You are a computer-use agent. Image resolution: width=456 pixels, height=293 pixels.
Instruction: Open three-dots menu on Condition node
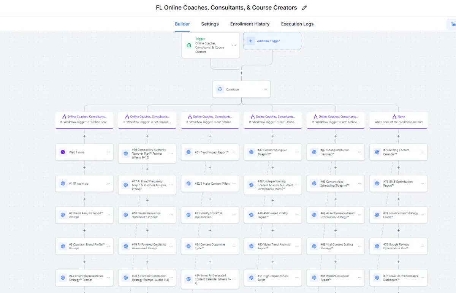(265, 89)
